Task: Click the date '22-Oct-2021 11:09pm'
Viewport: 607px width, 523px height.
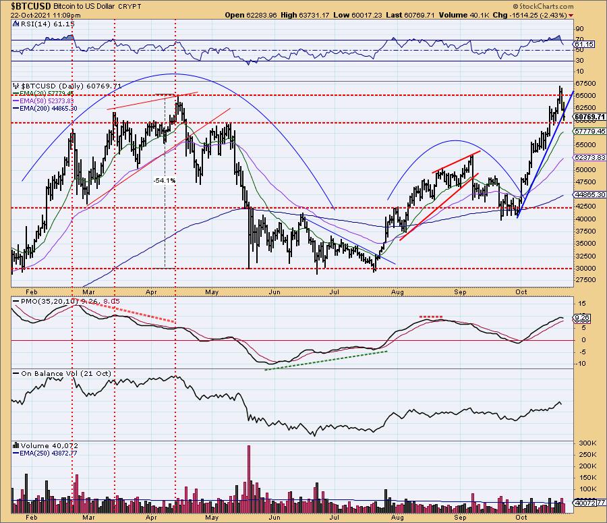Action: click(46, 16)
